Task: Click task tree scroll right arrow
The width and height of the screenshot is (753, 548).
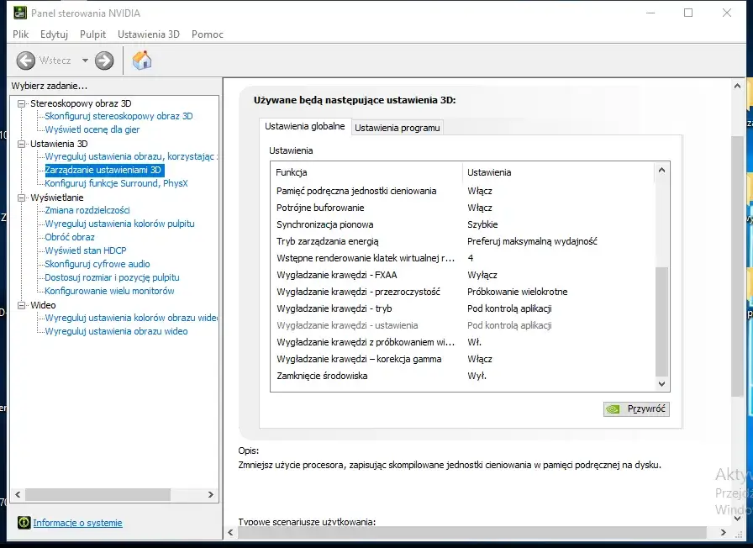Action: point(210,494)
